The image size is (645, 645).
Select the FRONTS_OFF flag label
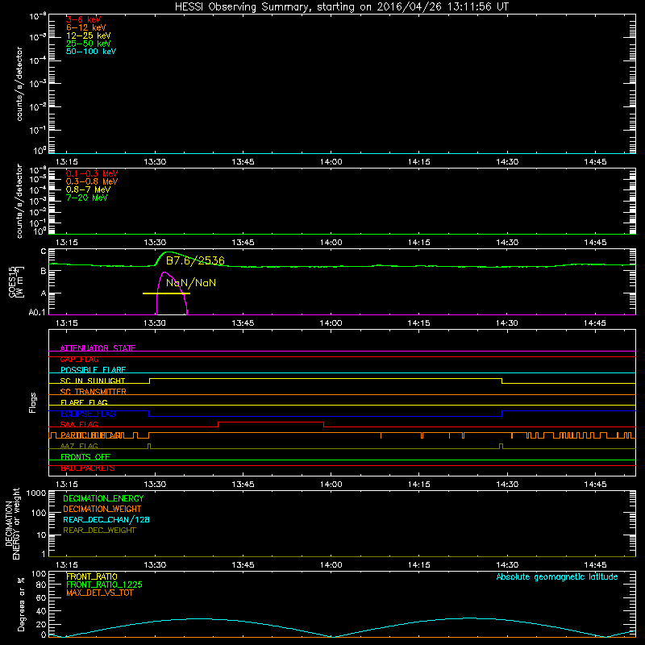click(85, 456)
